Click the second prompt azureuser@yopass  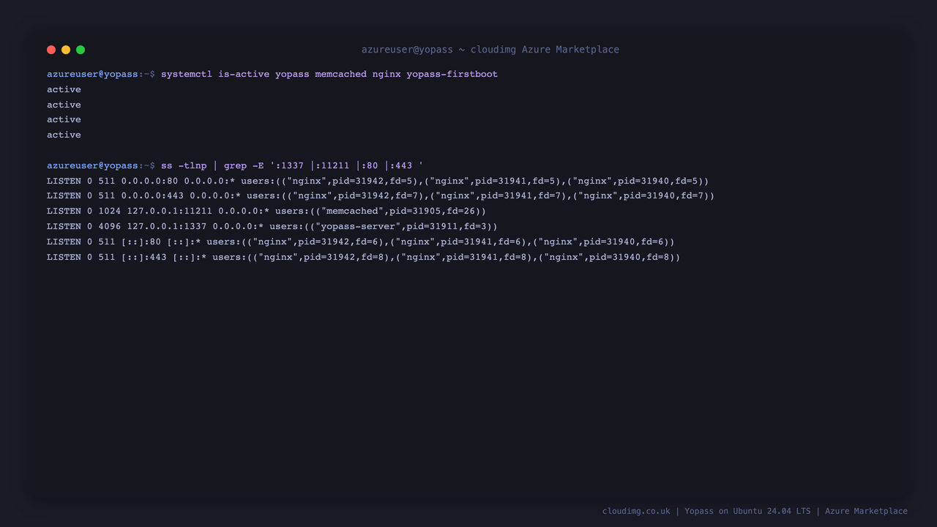tap(92, 165)
